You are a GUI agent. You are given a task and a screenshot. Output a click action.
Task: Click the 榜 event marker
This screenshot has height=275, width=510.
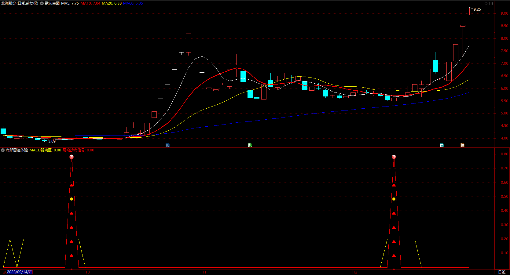tap(462, 145)
